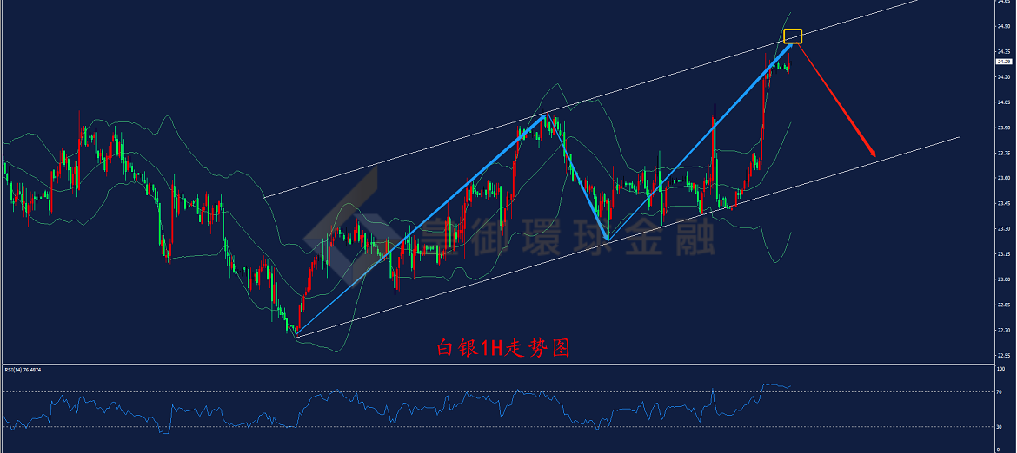Screen dimensions: 1017x453
Task: Click the red chart title 白银1H走势图
Action: (x=503, y=348)
